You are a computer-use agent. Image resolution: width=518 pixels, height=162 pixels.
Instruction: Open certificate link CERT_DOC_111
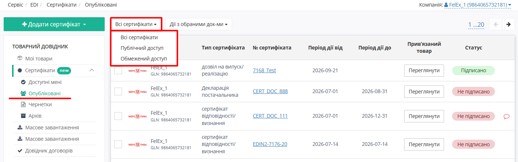(x=270, y=116)
